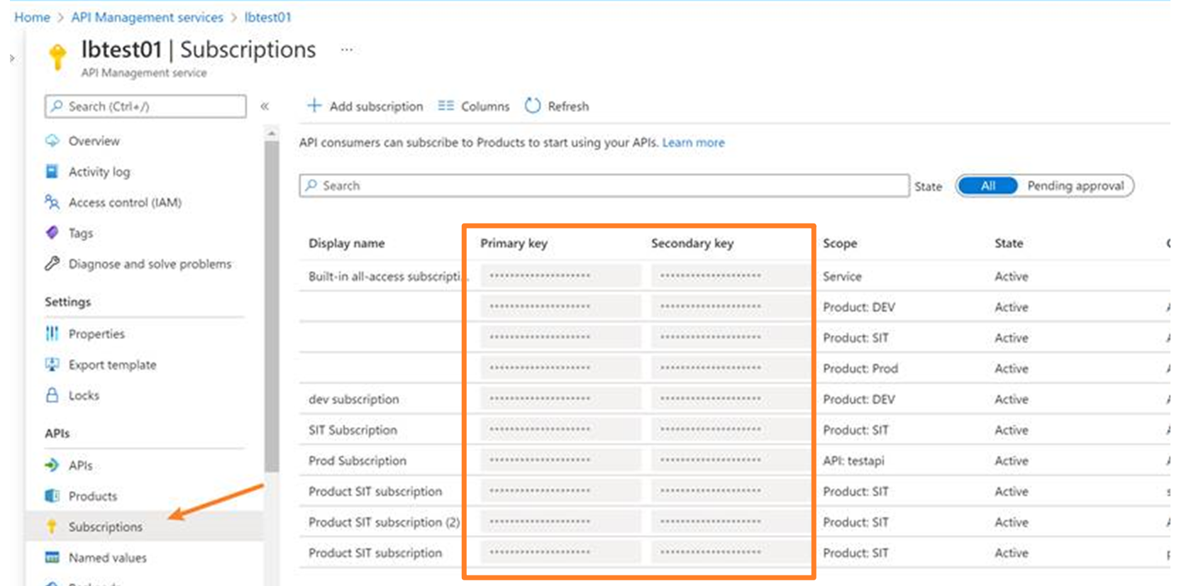Open Activity log via its icon

52,172
